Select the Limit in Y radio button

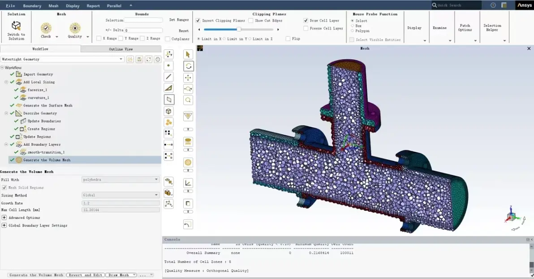pos(224,39)
